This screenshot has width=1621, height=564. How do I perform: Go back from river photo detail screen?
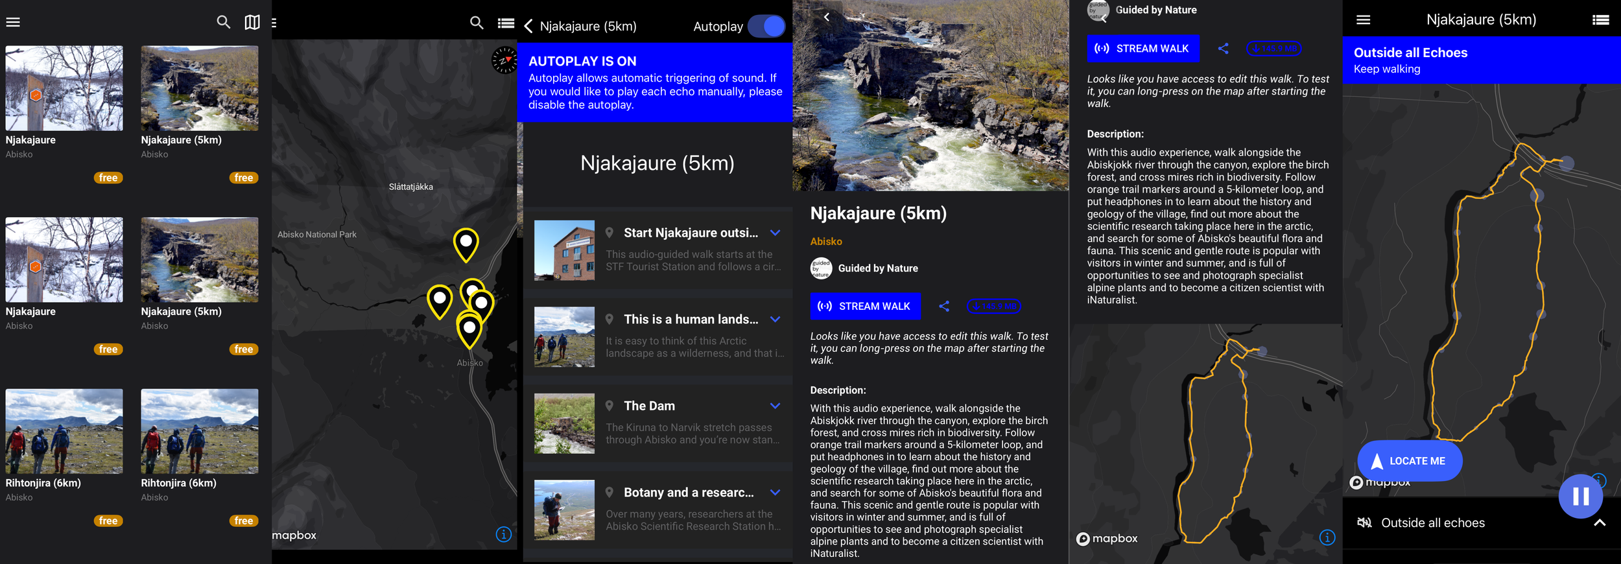click(826, 17)
